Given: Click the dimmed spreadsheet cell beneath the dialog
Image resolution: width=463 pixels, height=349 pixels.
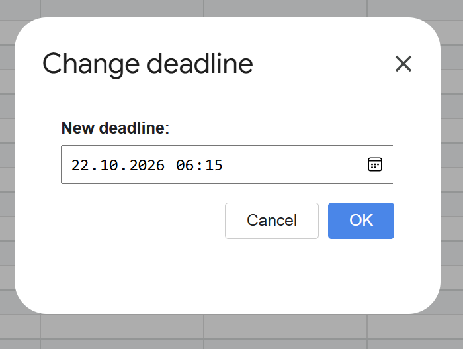Looking at the screenshot, I should (x=122, y=327).
